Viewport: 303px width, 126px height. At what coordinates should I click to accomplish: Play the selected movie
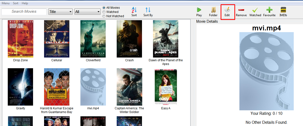199,12
